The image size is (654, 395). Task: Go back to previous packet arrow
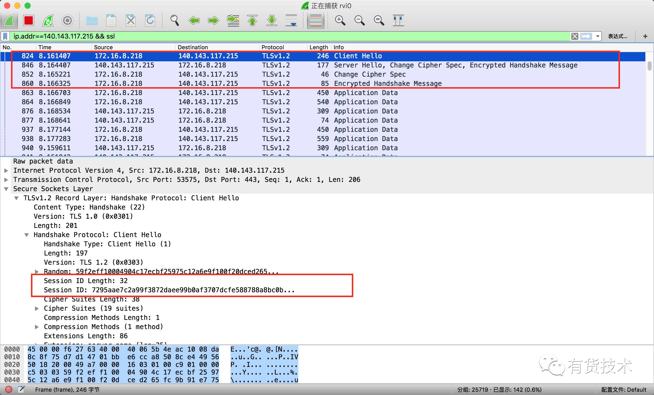click(x=194, y=20)
